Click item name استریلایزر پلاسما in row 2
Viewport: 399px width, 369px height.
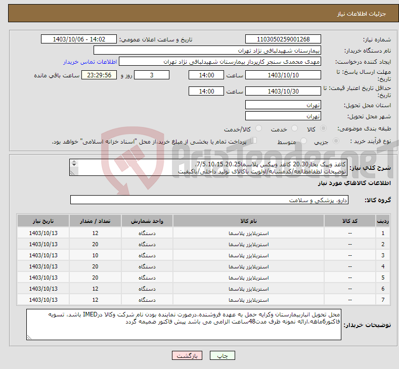click(x=249, y=244)
